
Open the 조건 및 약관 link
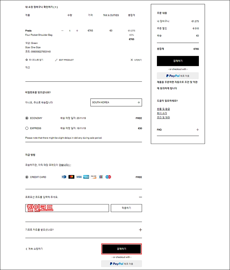163,117
